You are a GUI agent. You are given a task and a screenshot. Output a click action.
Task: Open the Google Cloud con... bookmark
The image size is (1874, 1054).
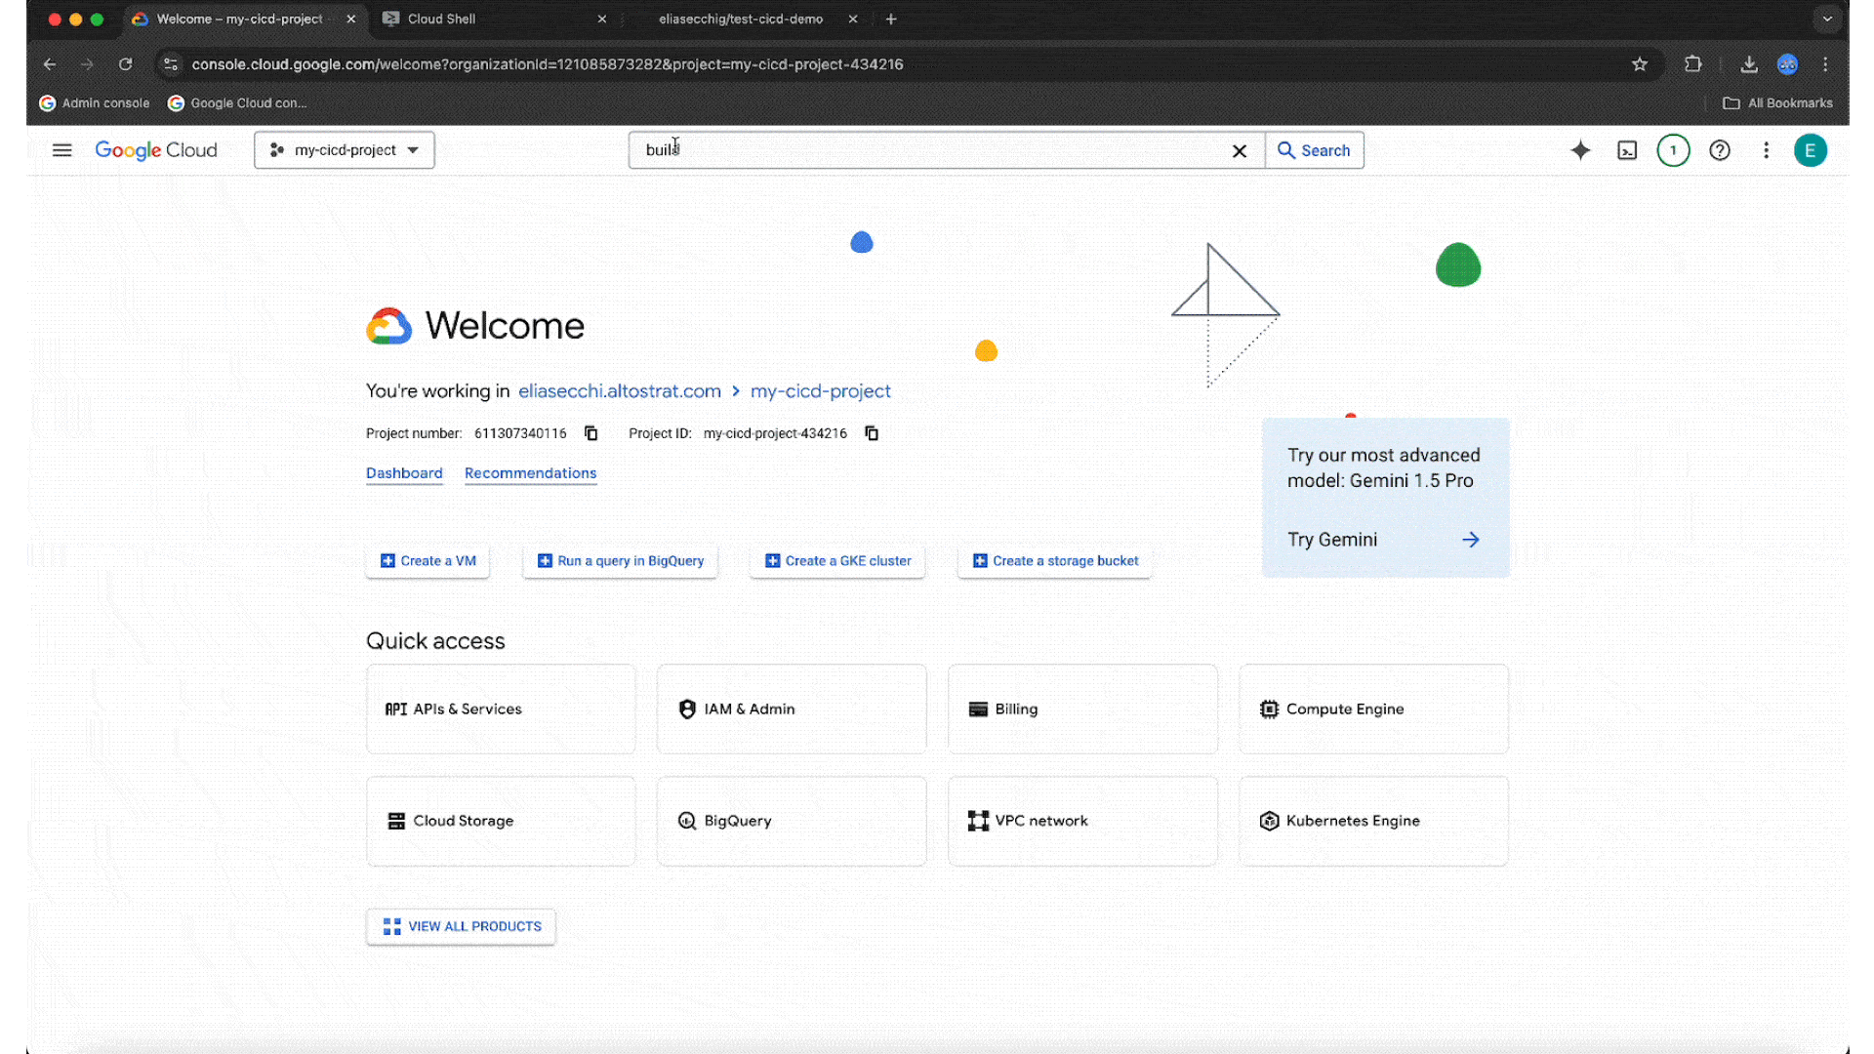tap(237, 102)
